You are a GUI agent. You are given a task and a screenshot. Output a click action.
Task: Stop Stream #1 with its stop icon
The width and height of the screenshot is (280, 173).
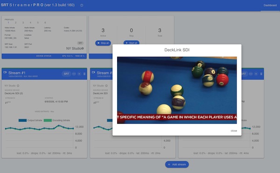[79, 74]
